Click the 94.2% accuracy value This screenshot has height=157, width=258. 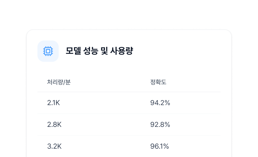160,103
